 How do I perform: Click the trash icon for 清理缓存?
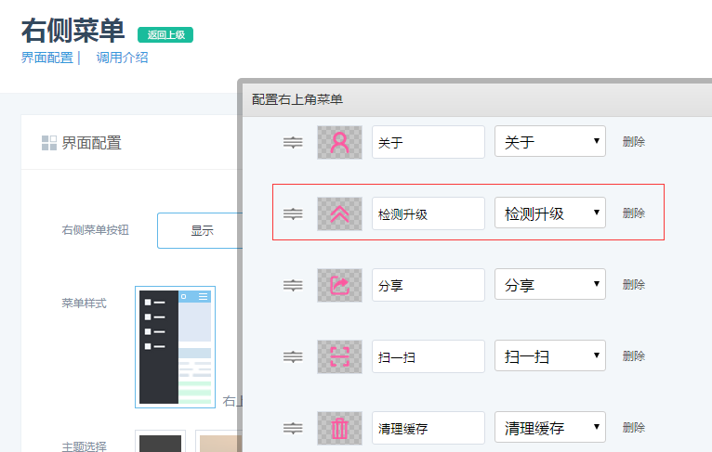click(x=339, y=428)
